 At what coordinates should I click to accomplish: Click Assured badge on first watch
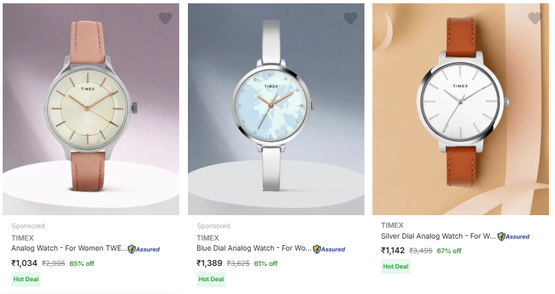tap(144, 249)
